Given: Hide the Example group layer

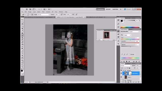Looking at the screenshot, I should point(121,70).
